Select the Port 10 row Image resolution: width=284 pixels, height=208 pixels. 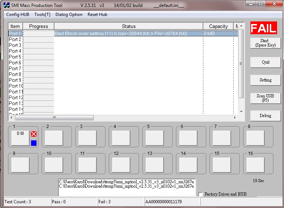123,86
